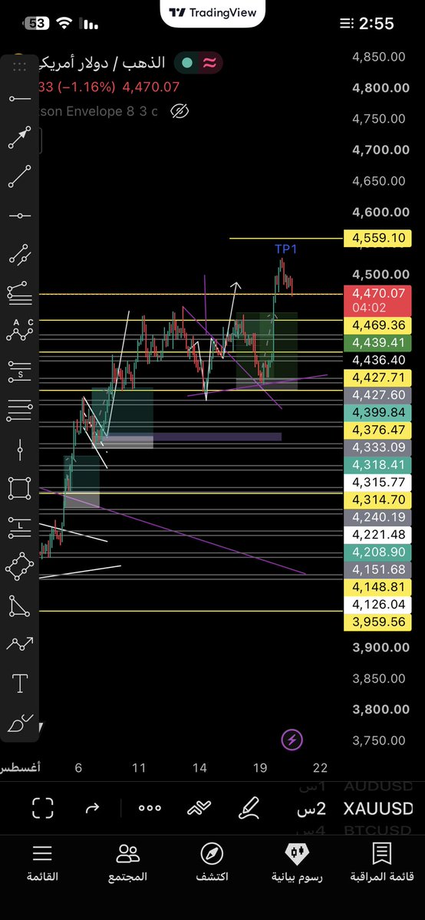425x920 pixels.
Task: Select the Text tool
Action: (x=20, y=684)
